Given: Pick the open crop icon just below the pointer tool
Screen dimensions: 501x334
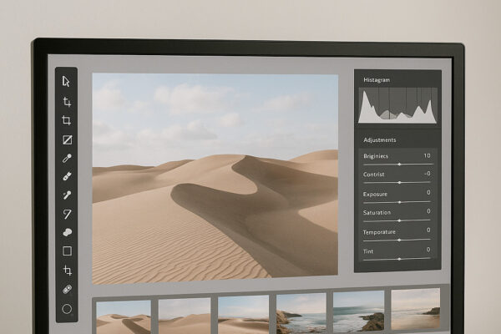Looking at the screenshot, I should (67, 102).
